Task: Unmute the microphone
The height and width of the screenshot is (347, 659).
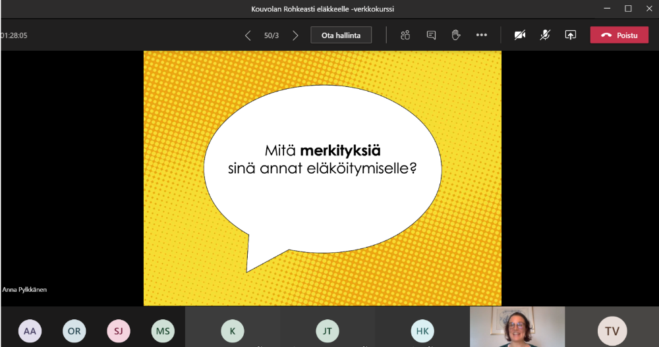Action: pos(545,35)
